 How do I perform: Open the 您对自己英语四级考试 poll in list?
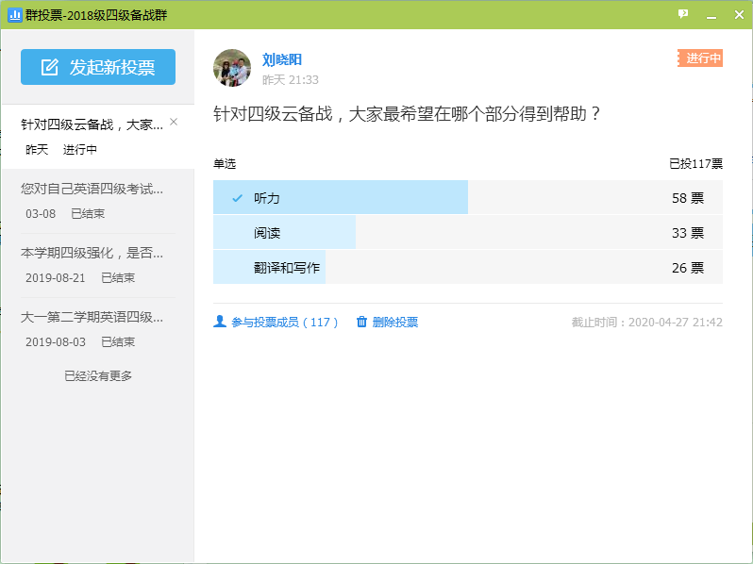[98, 201]
